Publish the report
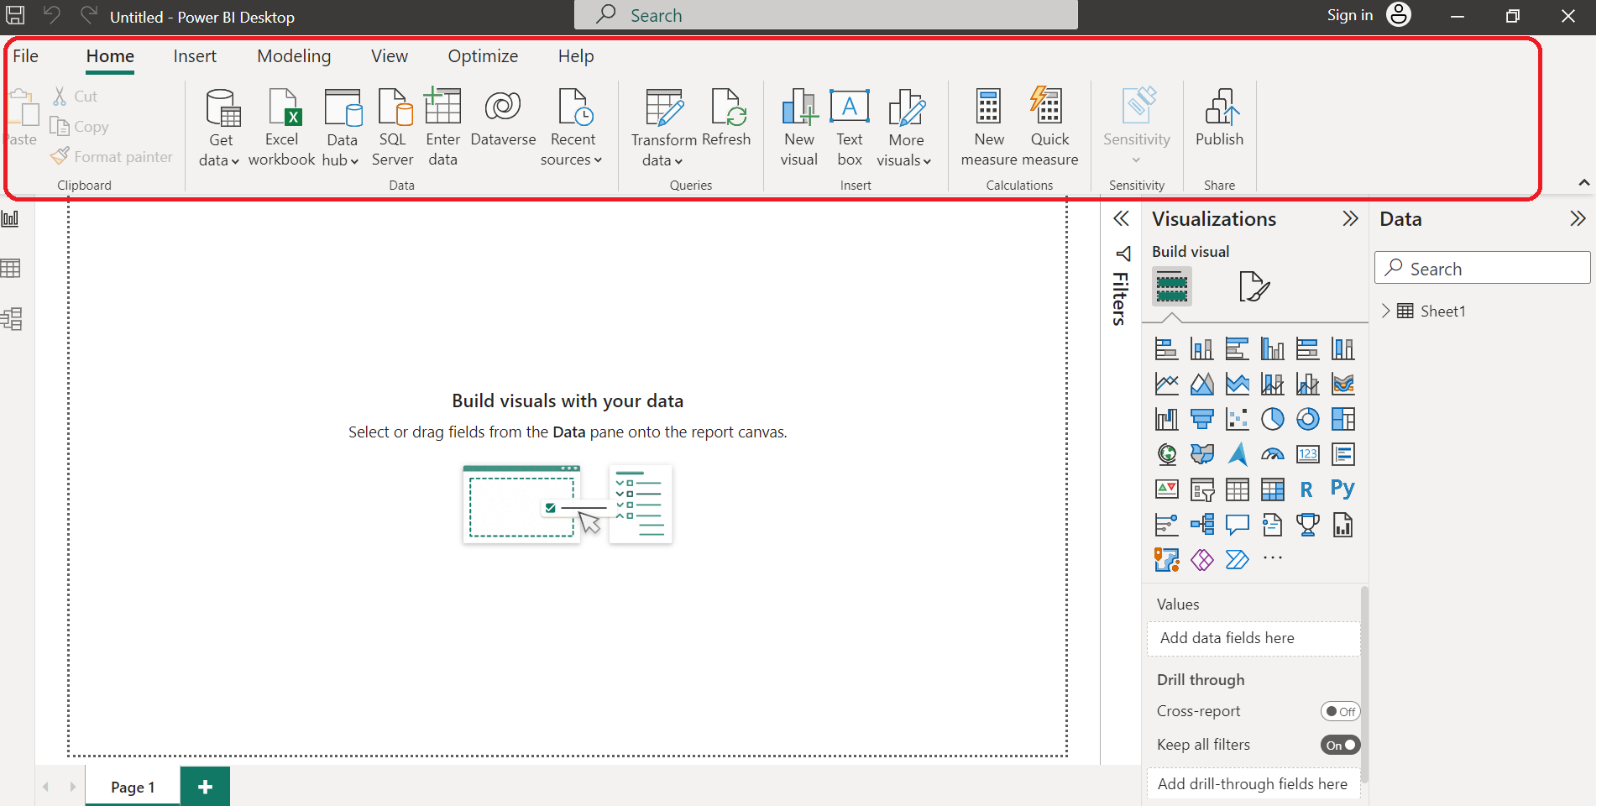Viewport: 1612px width, 806px height. coord(1220,118)
